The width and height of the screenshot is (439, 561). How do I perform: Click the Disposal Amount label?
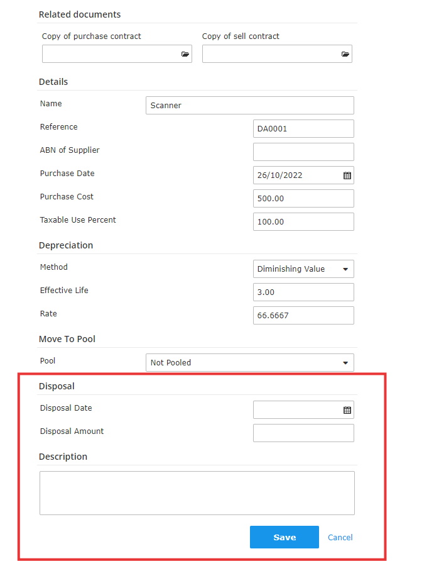pyautogui.click(x=72, y=431)
